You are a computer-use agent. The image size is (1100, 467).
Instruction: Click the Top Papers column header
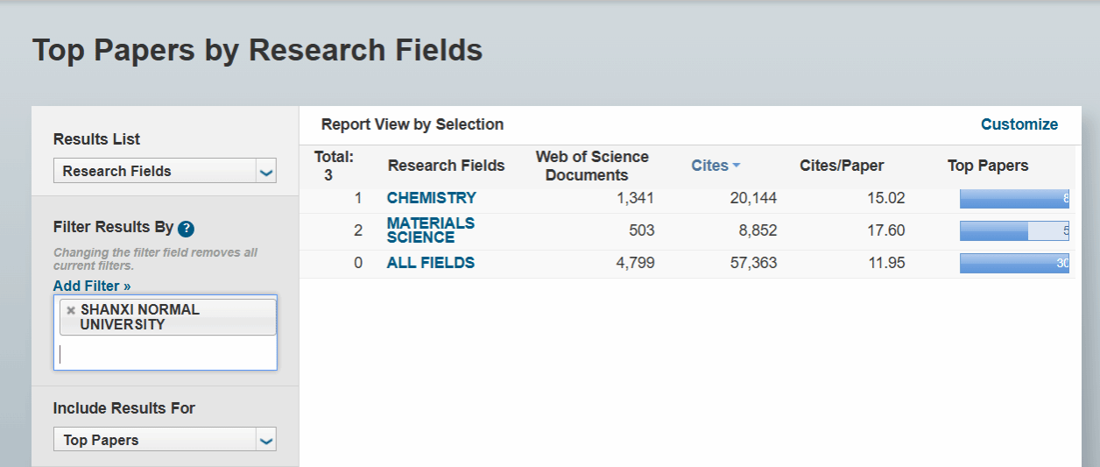[x=987, y=166]
